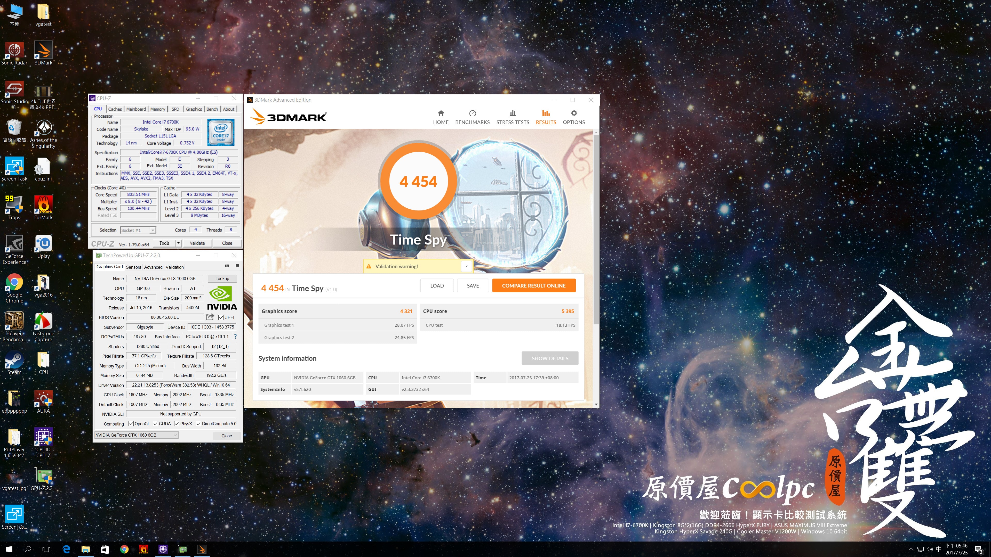Open the Uplay desktop icon

point(43,247)
